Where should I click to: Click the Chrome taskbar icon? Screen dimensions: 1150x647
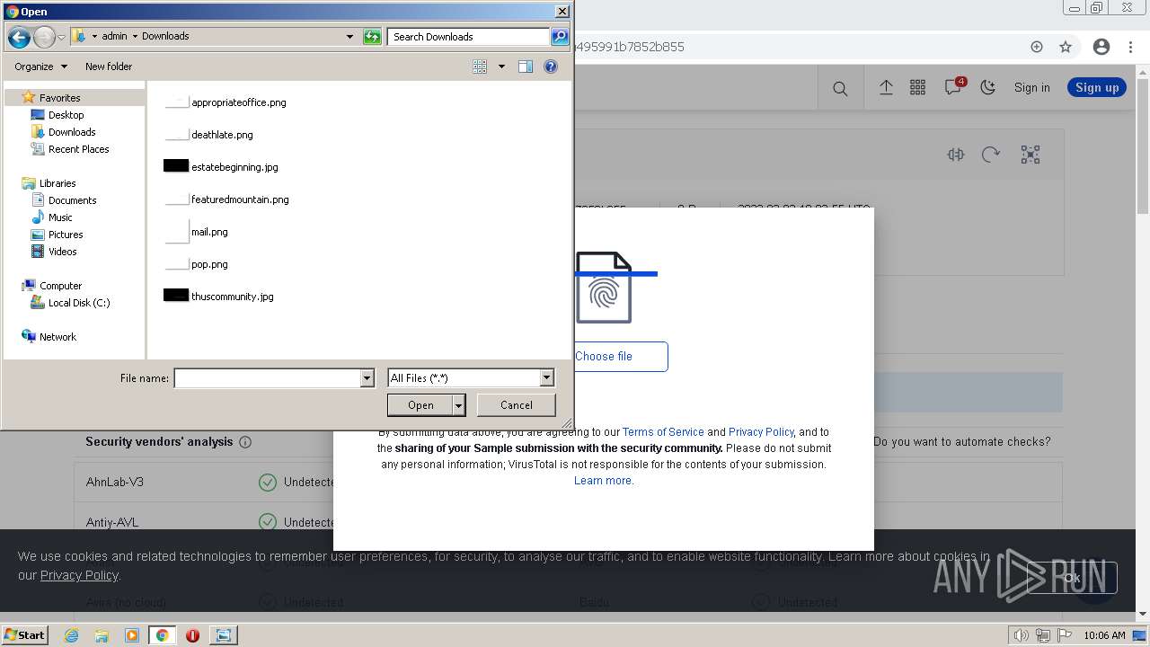[162, 635]
